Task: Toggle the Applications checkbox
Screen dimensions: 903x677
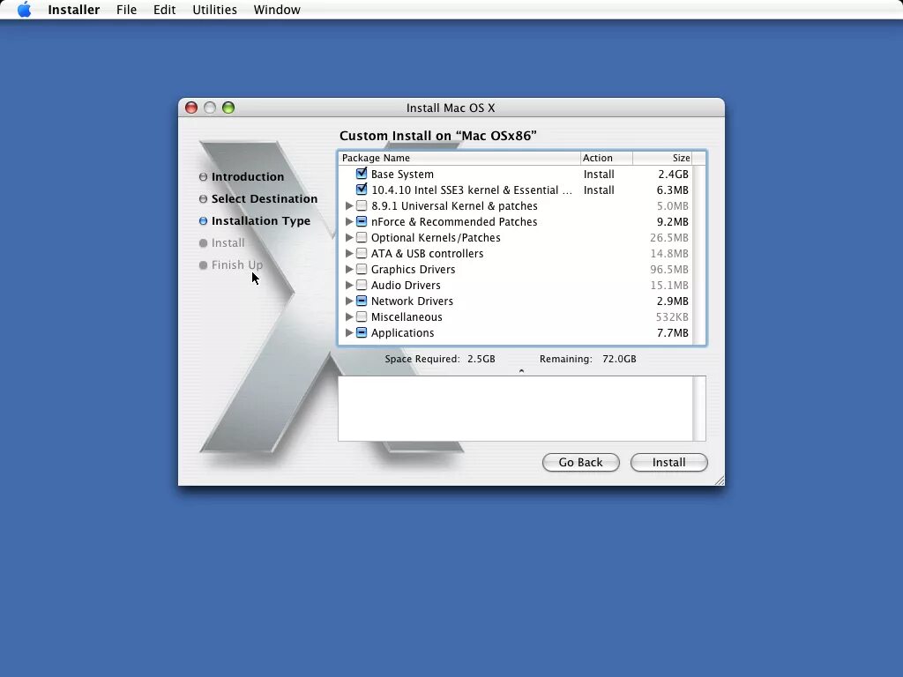Action: 362,332
